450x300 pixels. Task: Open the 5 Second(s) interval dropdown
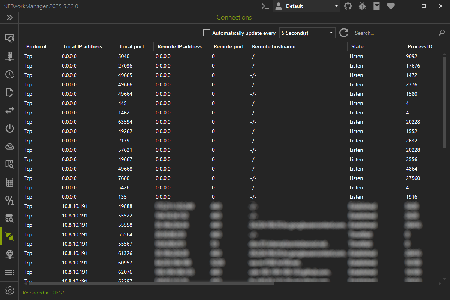pos(307,33)
